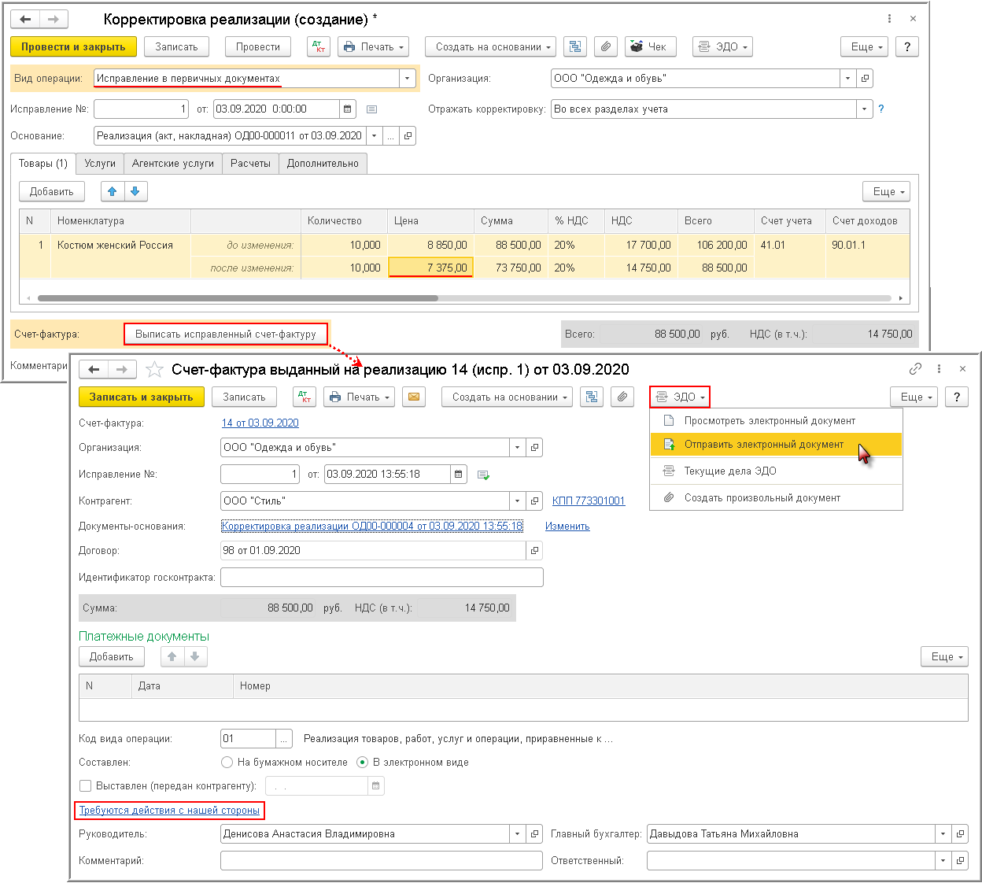This screenshot has height=883, width=982.
Task: Open document structure icon in Корректировка toolbar
Action: 575,47
